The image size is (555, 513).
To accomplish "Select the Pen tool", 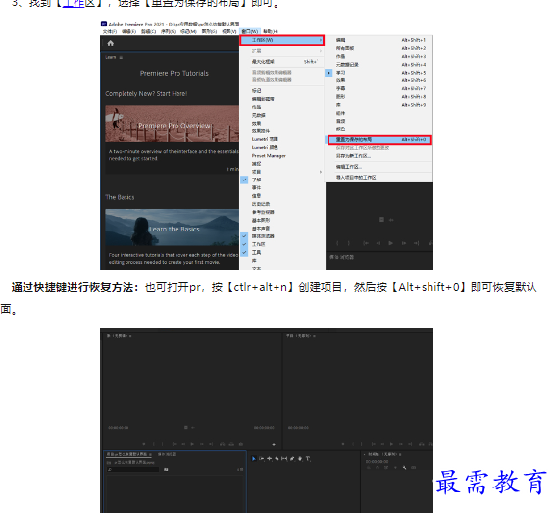I will (292, 458).
